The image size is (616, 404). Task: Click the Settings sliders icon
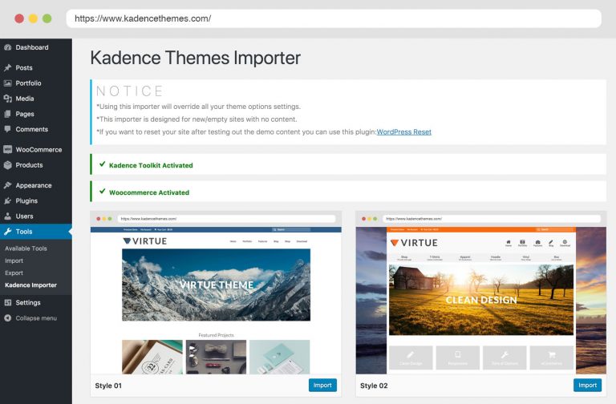(7, 303)
